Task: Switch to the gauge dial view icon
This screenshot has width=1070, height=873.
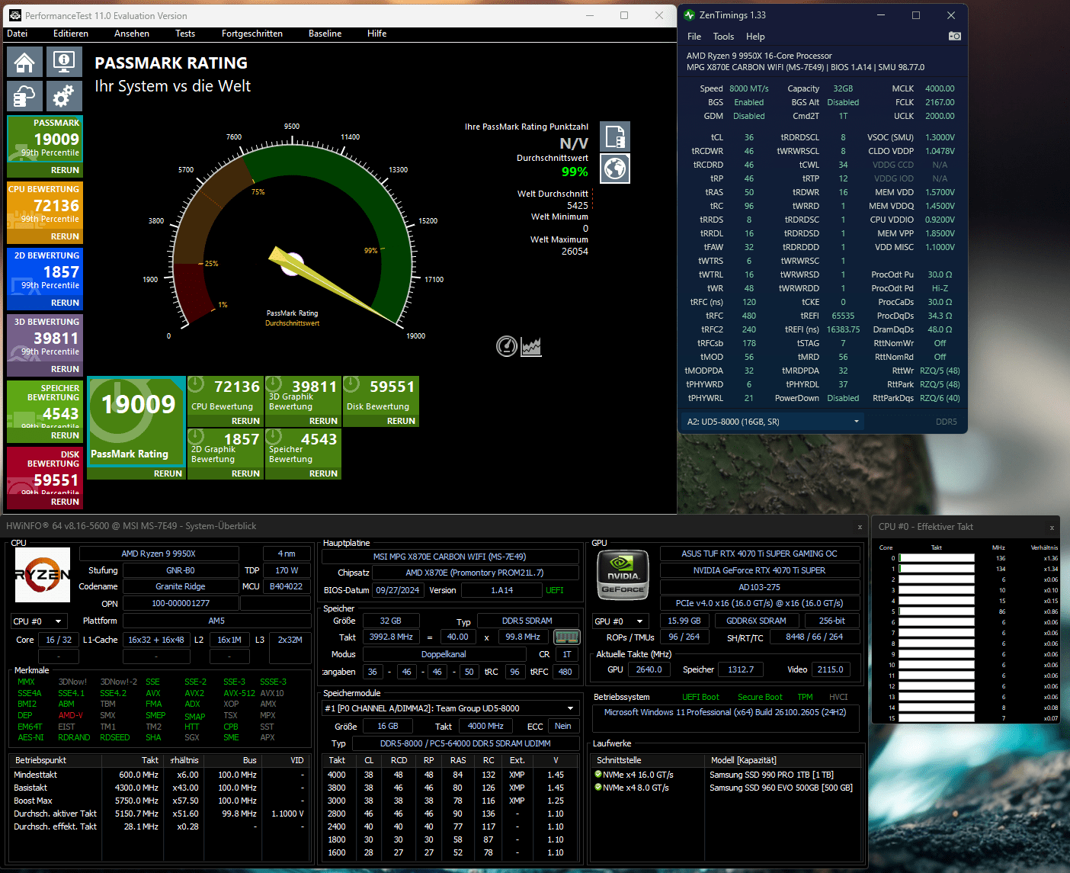Action: point(507,346)
